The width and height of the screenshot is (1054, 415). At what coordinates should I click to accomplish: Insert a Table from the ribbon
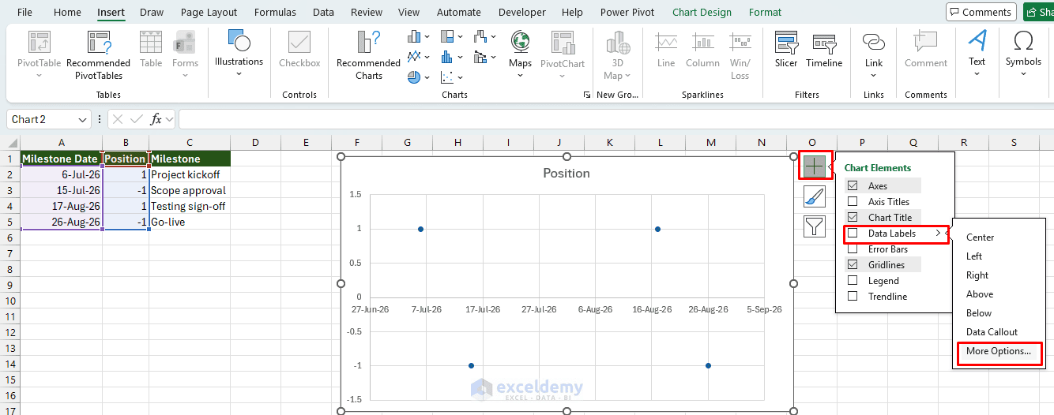(151, 49)
